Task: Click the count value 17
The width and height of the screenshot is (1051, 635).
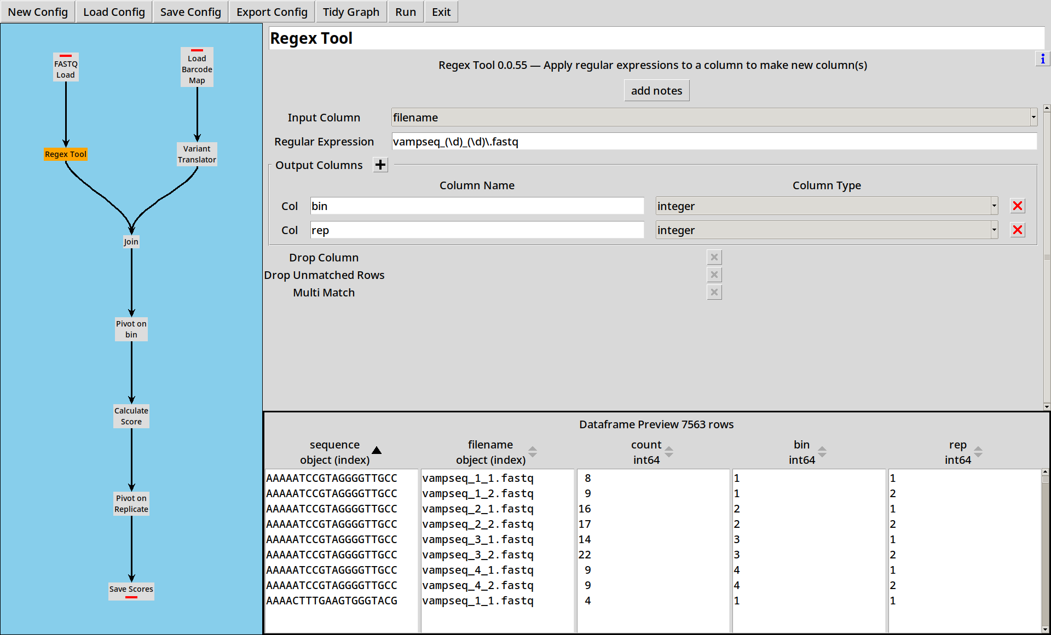Action: (585, 524)
